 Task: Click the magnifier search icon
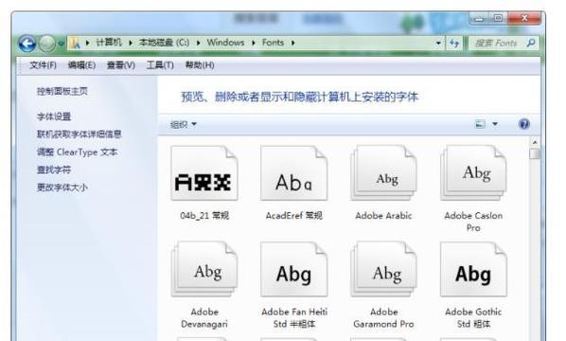point(531,43)
